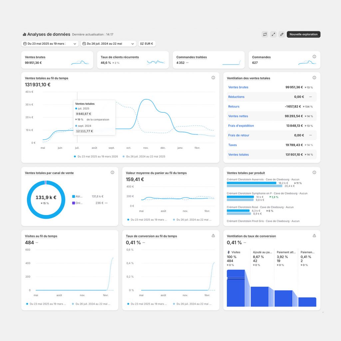Open the Ventes brutes metric card

(57, 60)
